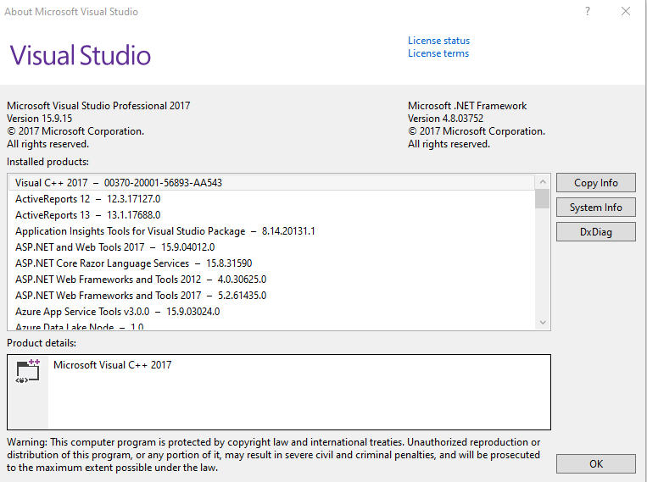Select ASP.NET Web Frameworks and Tools 2017 row
Screen dimensions: 647x482
pos(271,296)
